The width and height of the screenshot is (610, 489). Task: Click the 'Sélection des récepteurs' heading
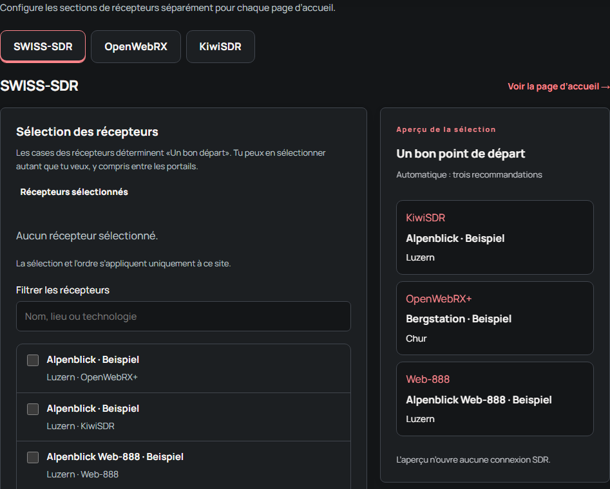coord(87,132)
